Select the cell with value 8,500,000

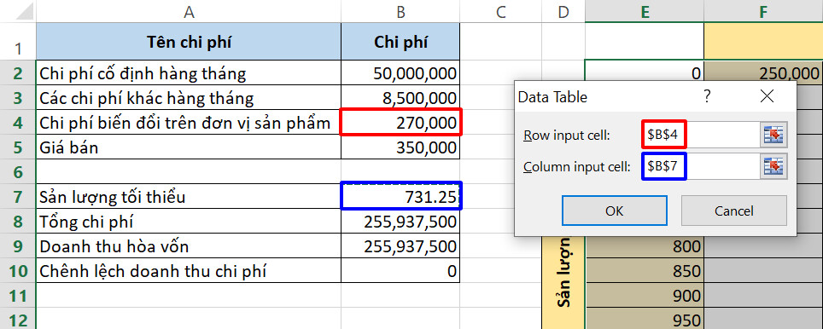(x=400, y=97)
